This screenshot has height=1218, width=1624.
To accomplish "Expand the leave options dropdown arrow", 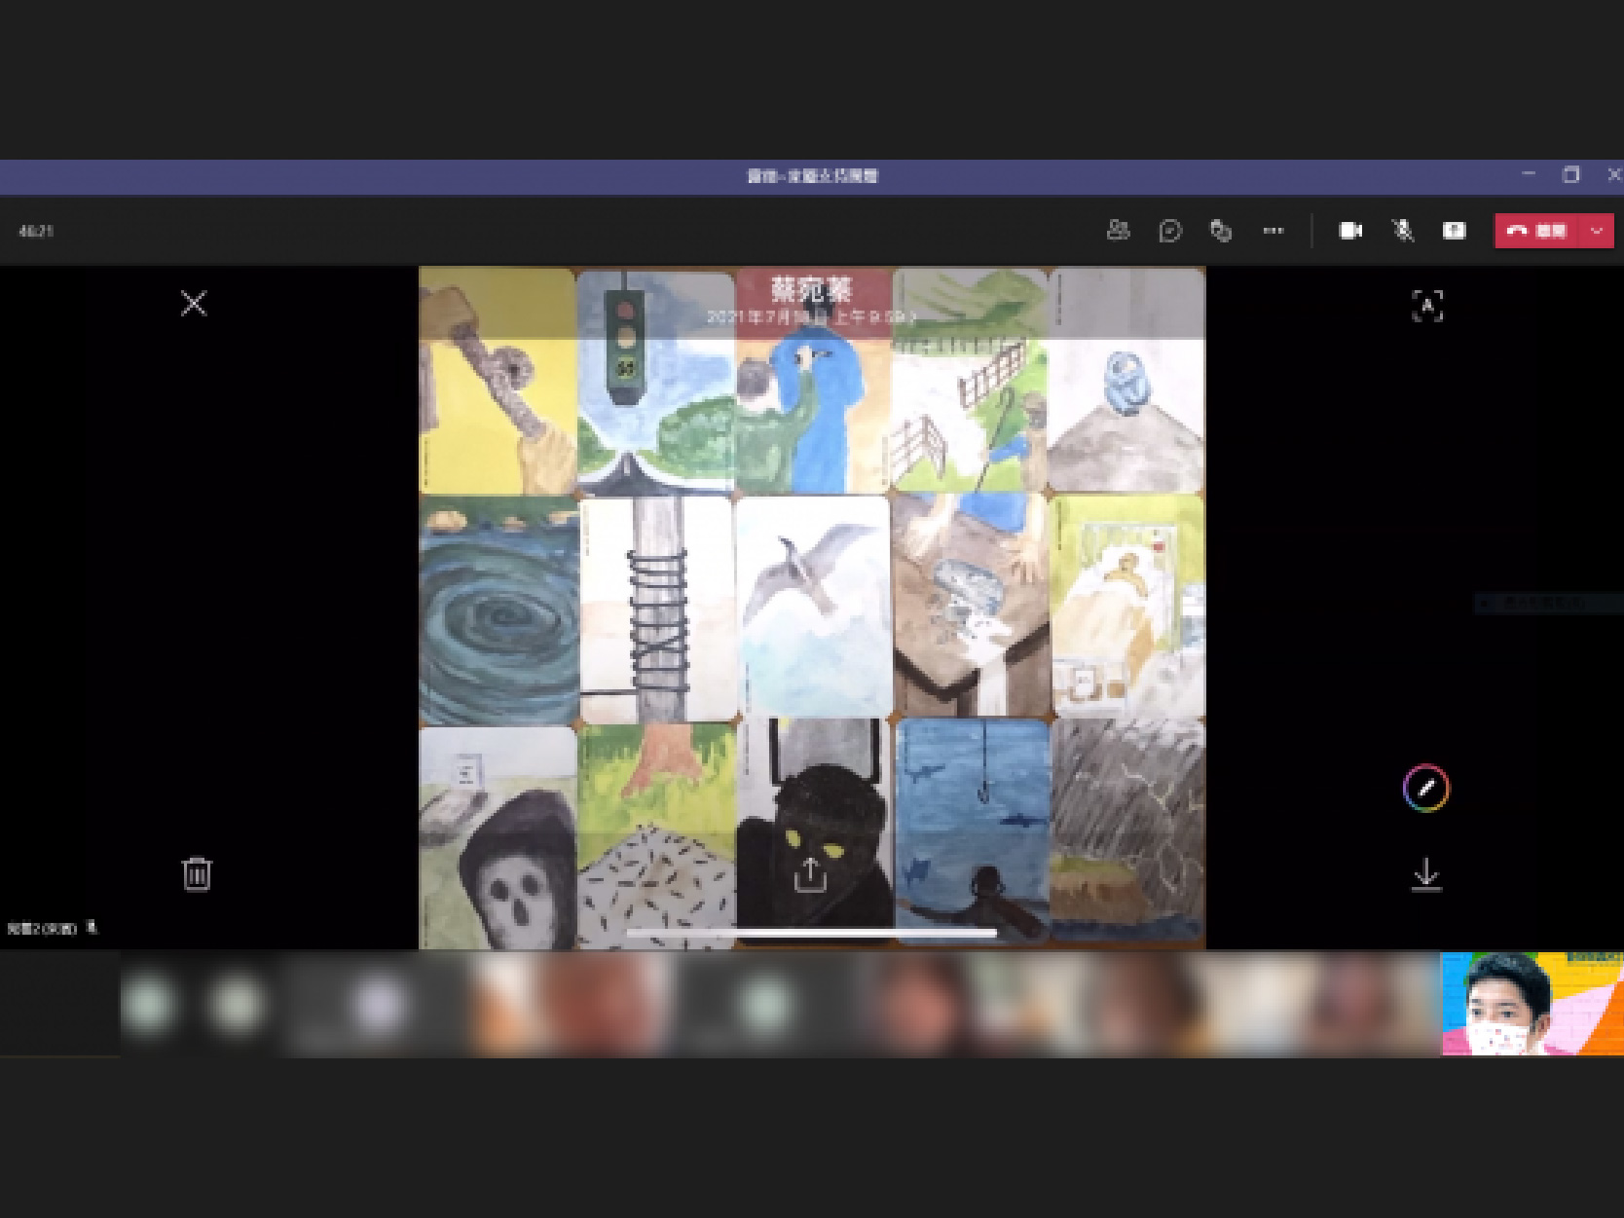I will pos(1597,231).
